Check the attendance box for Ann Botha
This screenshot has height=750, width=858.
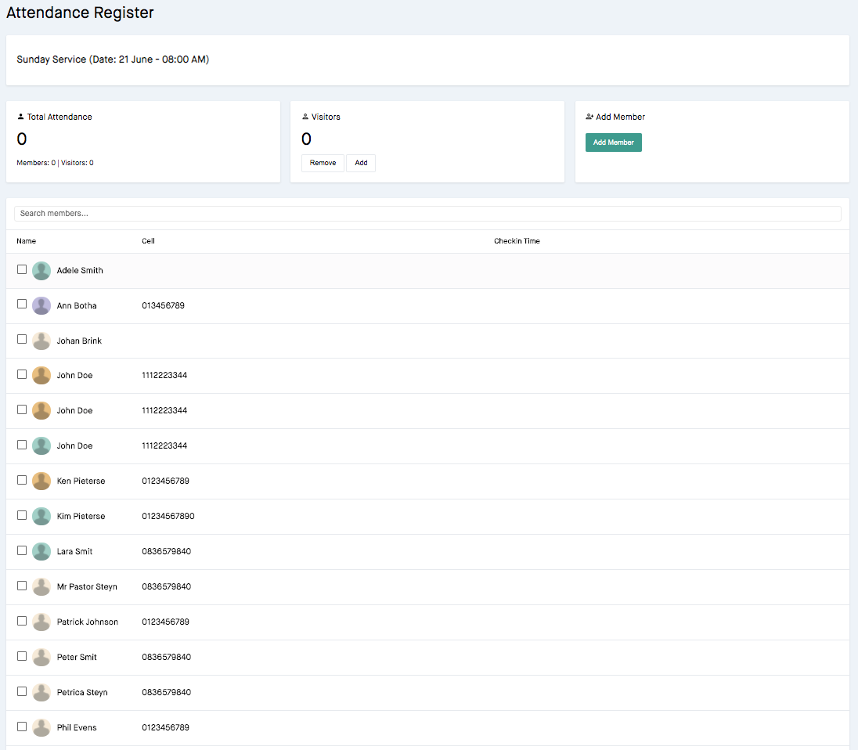click(22, 304)
